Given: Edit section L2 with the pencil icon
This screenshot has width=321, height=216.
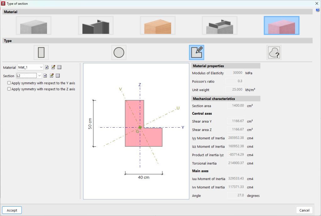Looking at the screenshot, I should point(51,75).
